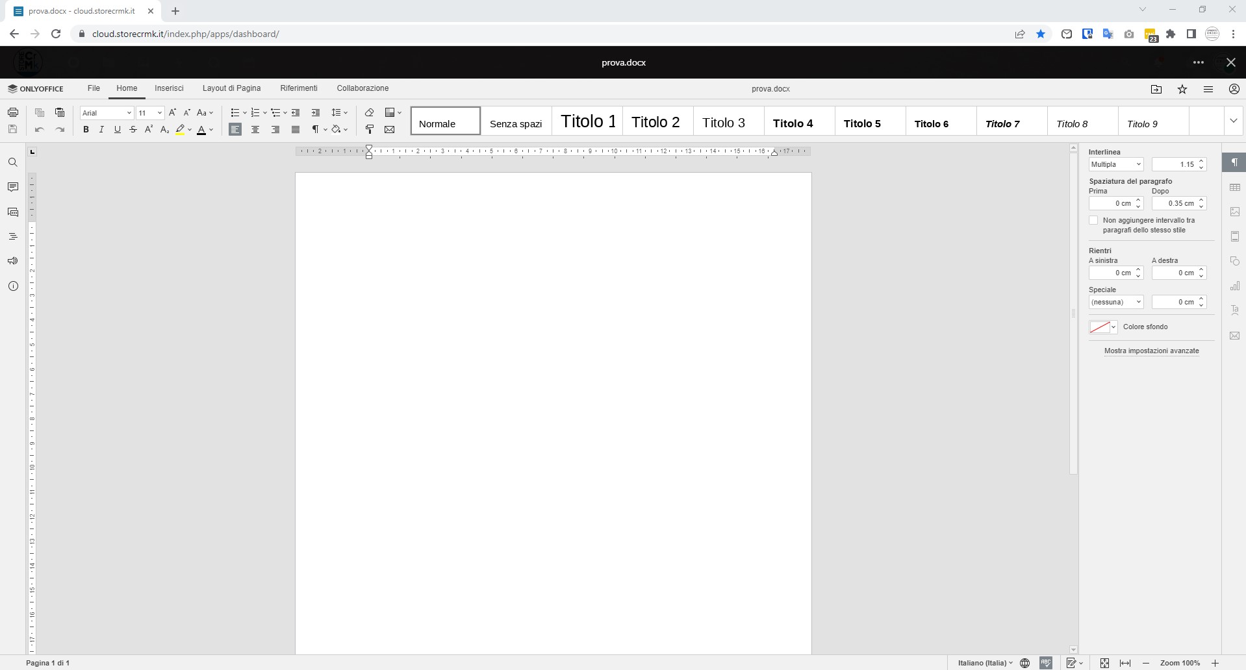Open the search icon in left sidebar
The height and width of the screenshot is (670, 1246).
click(12, 162)
